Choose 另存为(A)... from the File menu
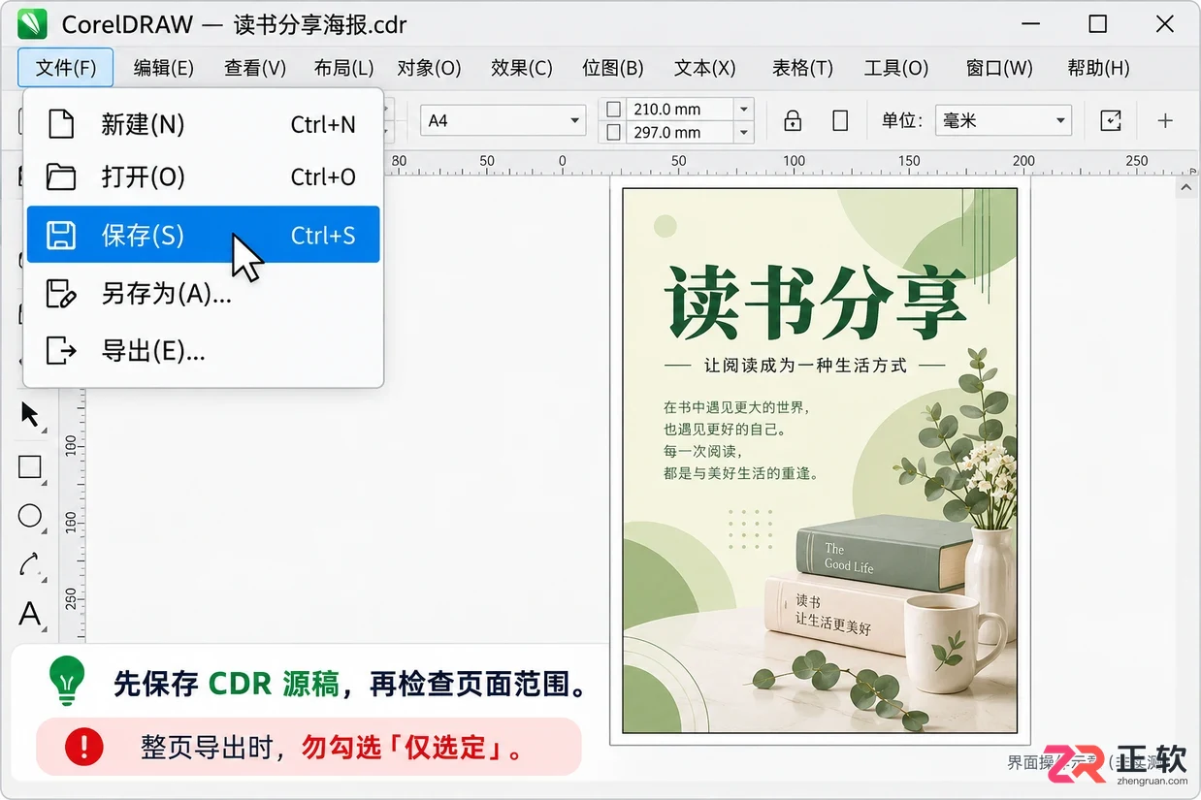This screenshot has width=1201, height=800. click(x=203, y=293)
